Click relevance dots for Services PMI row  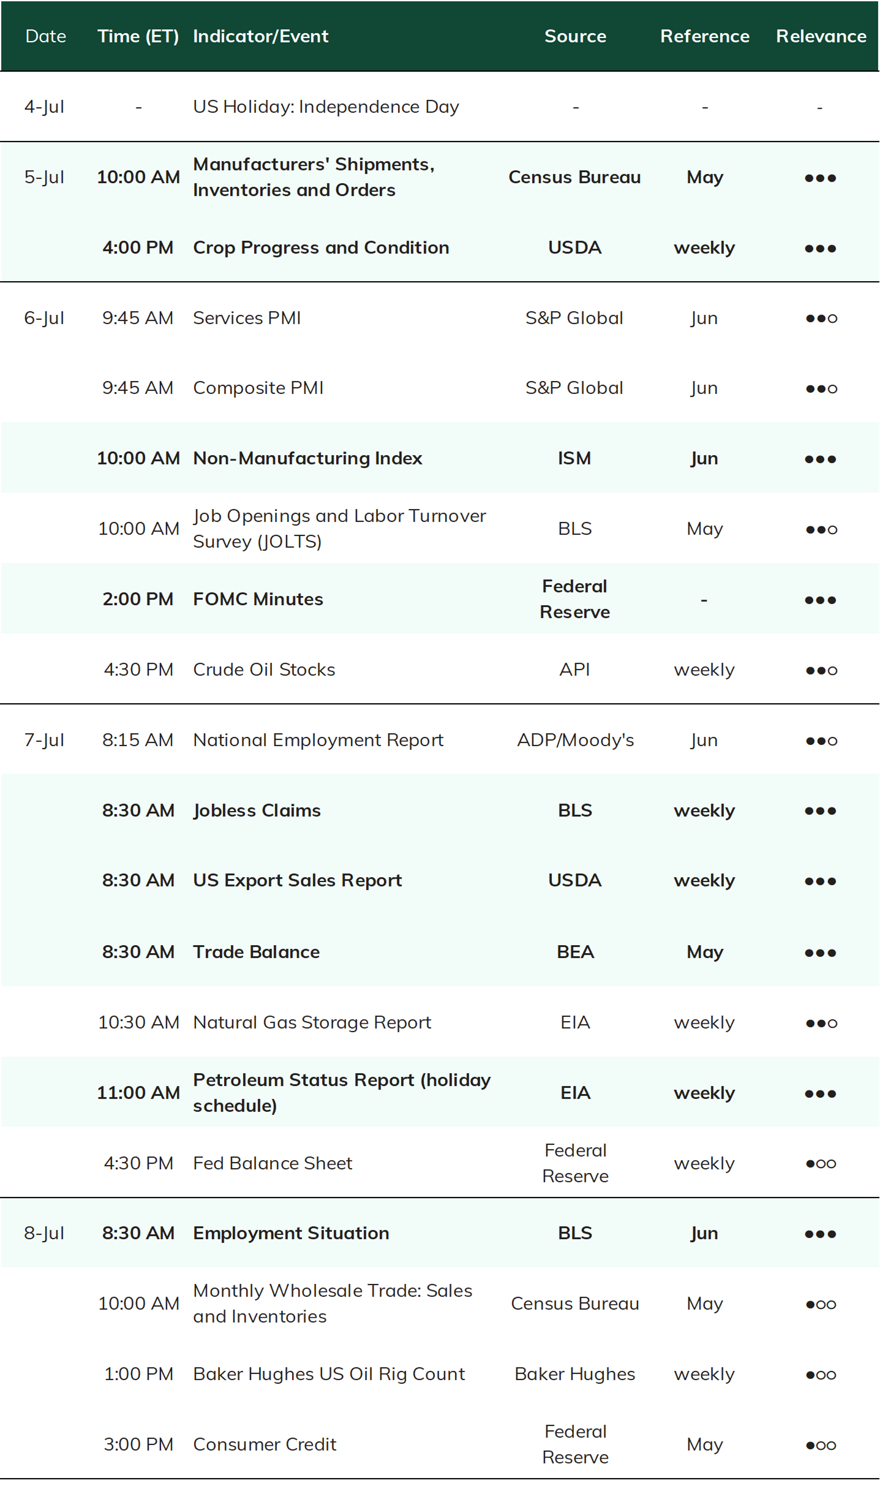[821, 318]
